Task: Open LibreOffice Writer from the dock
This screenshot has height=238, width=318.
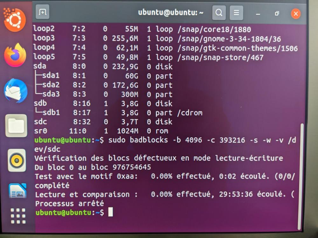Action: tap(17, 191)
